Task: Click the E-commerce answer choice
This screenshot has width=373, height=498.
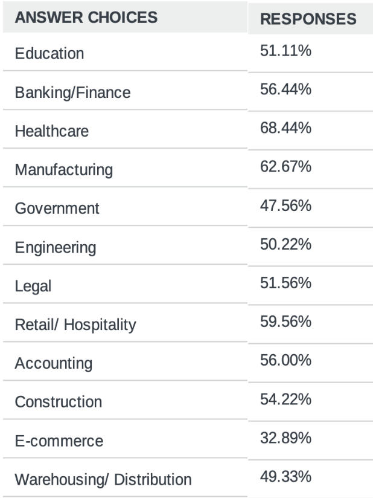Action: tap(59, 441)
